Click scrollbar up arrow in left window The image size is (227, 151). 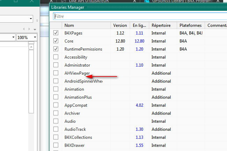[31, 47]
